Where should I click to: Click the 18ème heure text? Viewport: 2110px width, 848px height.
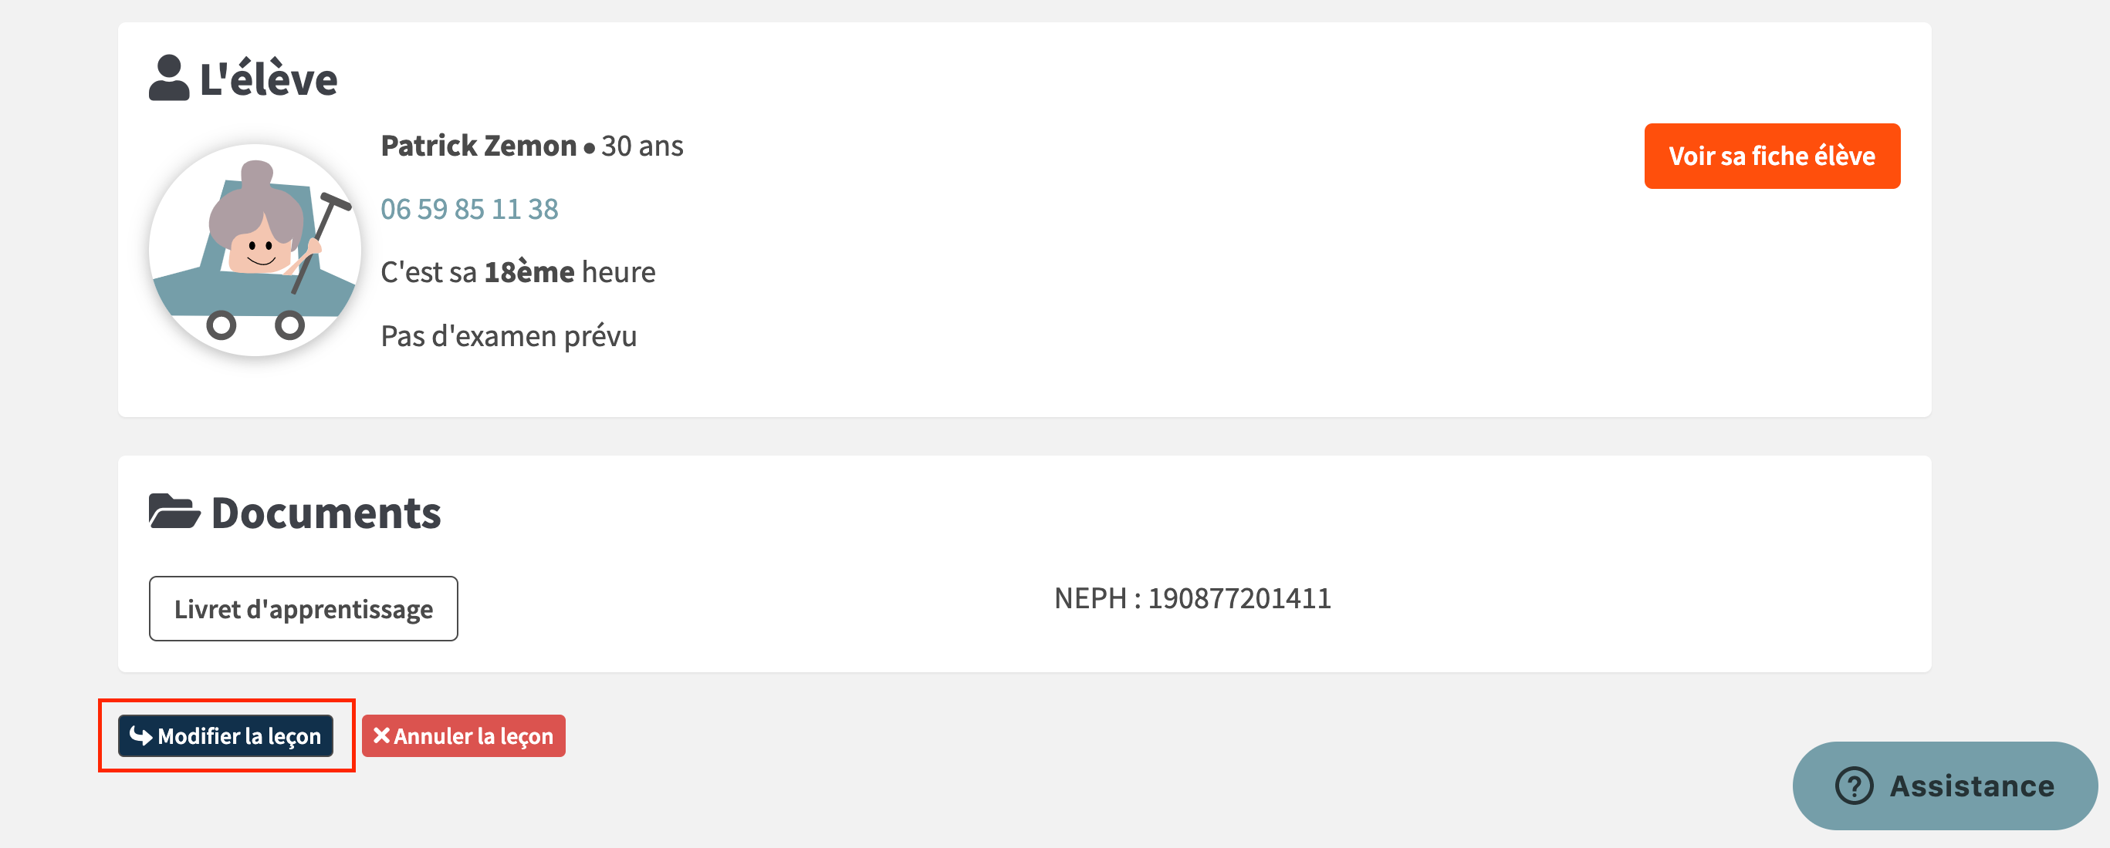570,272
